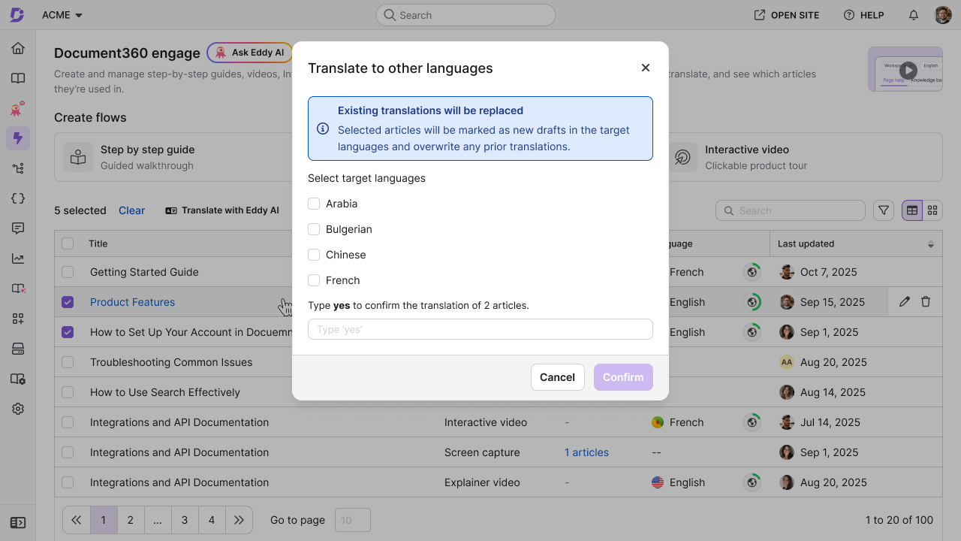Select the Engage lightning bolt sidebar icon
This screenshot has height=541, width=961.
click(x=18, y=138)
